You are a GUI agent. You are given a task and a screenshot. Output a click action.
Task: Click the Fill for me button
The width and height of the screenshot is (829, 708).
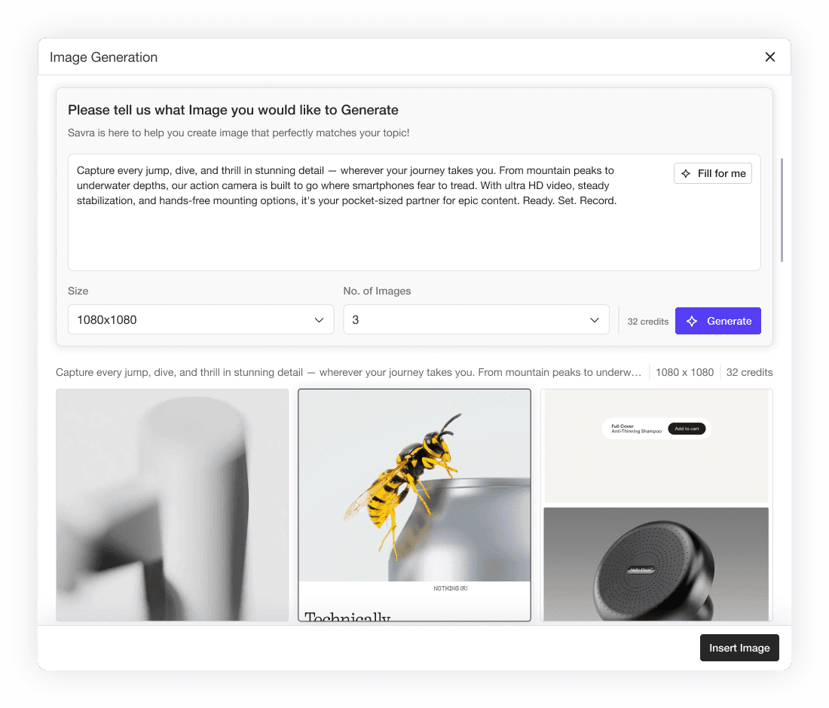713,173
